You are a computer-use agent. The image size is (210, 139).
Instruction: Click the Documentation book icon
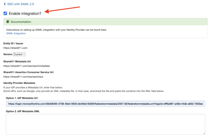point(8,22)
